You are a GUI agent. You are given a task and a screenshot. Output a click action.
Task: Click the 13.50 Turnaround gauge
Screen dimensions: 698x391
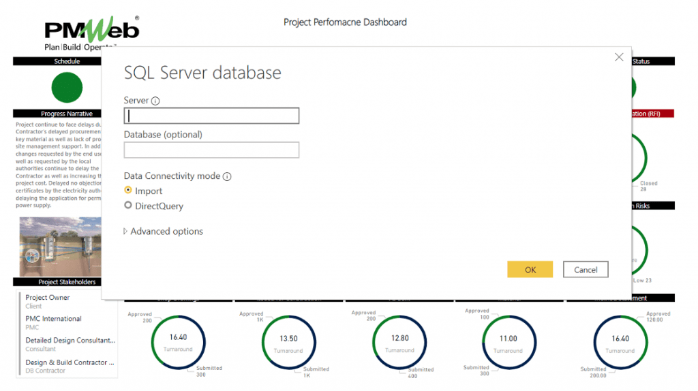pos(288,343)
